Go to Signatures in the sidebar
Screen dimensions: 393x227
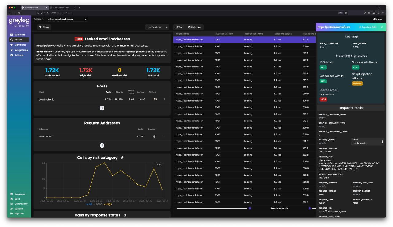tap(19, 45)
